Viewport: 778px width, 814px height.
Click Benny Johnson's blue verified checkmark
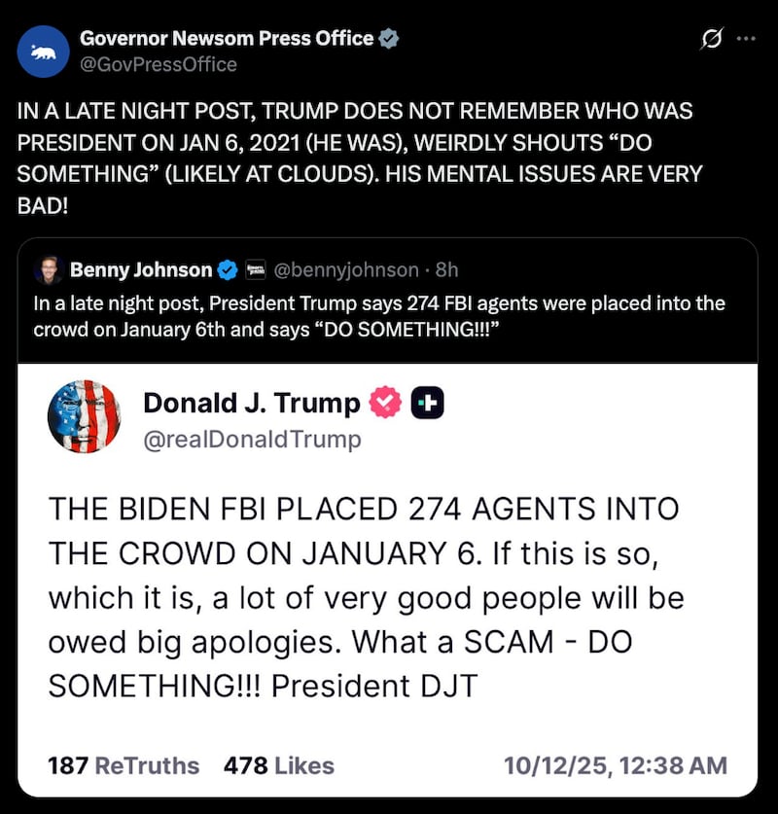[x=228, y=270]
